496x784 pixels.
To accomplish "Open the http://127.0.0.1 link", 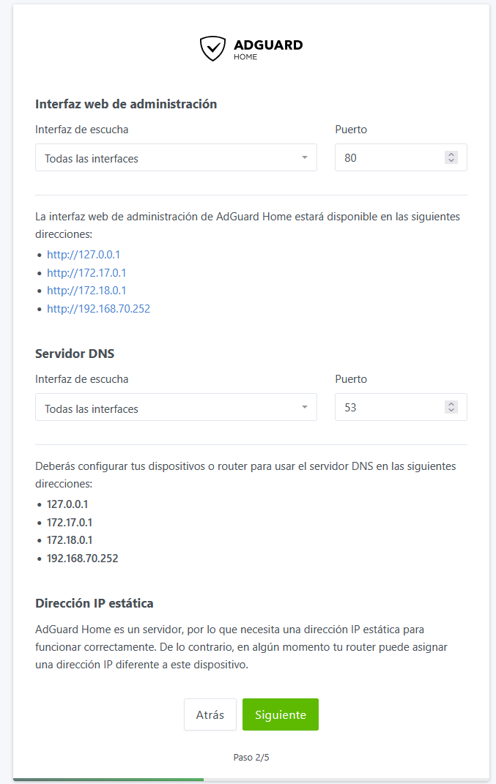I will (x=84, y=255).
